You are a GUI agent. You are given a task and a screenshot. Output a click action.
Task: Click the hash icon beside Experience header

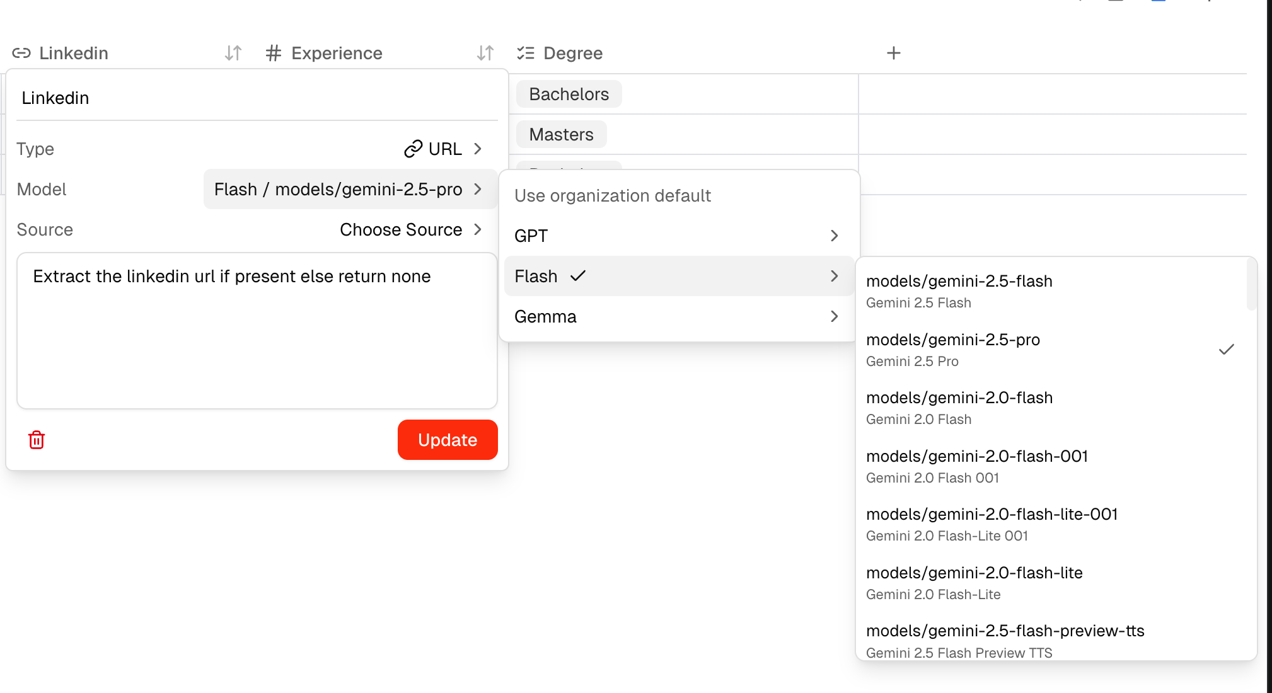coord(273,53)
